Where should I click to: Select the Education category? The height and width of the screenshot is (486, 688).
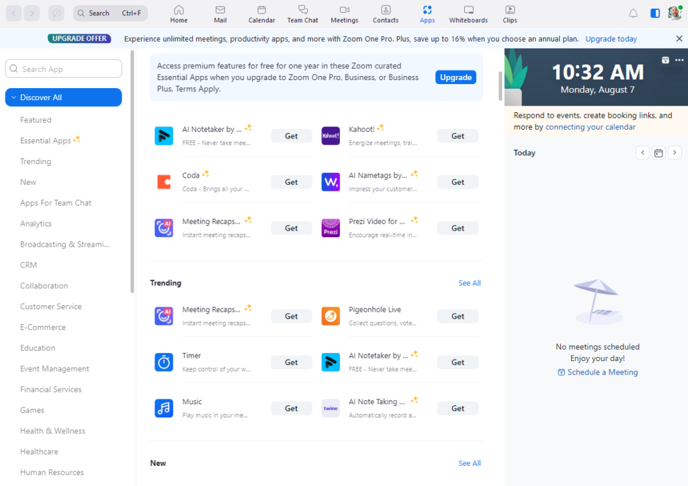pos(38,348)
